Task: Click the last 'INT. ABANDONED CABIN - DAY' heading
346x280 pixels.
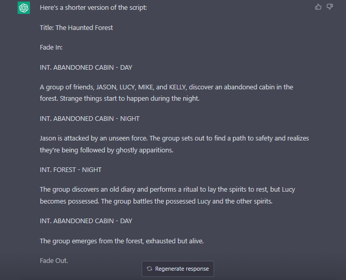Action: pyautogui.click(x=86, y=221)
